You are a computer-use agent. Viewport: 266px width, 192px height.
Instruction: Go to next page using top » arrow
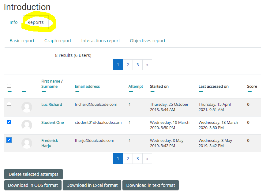coord(147,65)
